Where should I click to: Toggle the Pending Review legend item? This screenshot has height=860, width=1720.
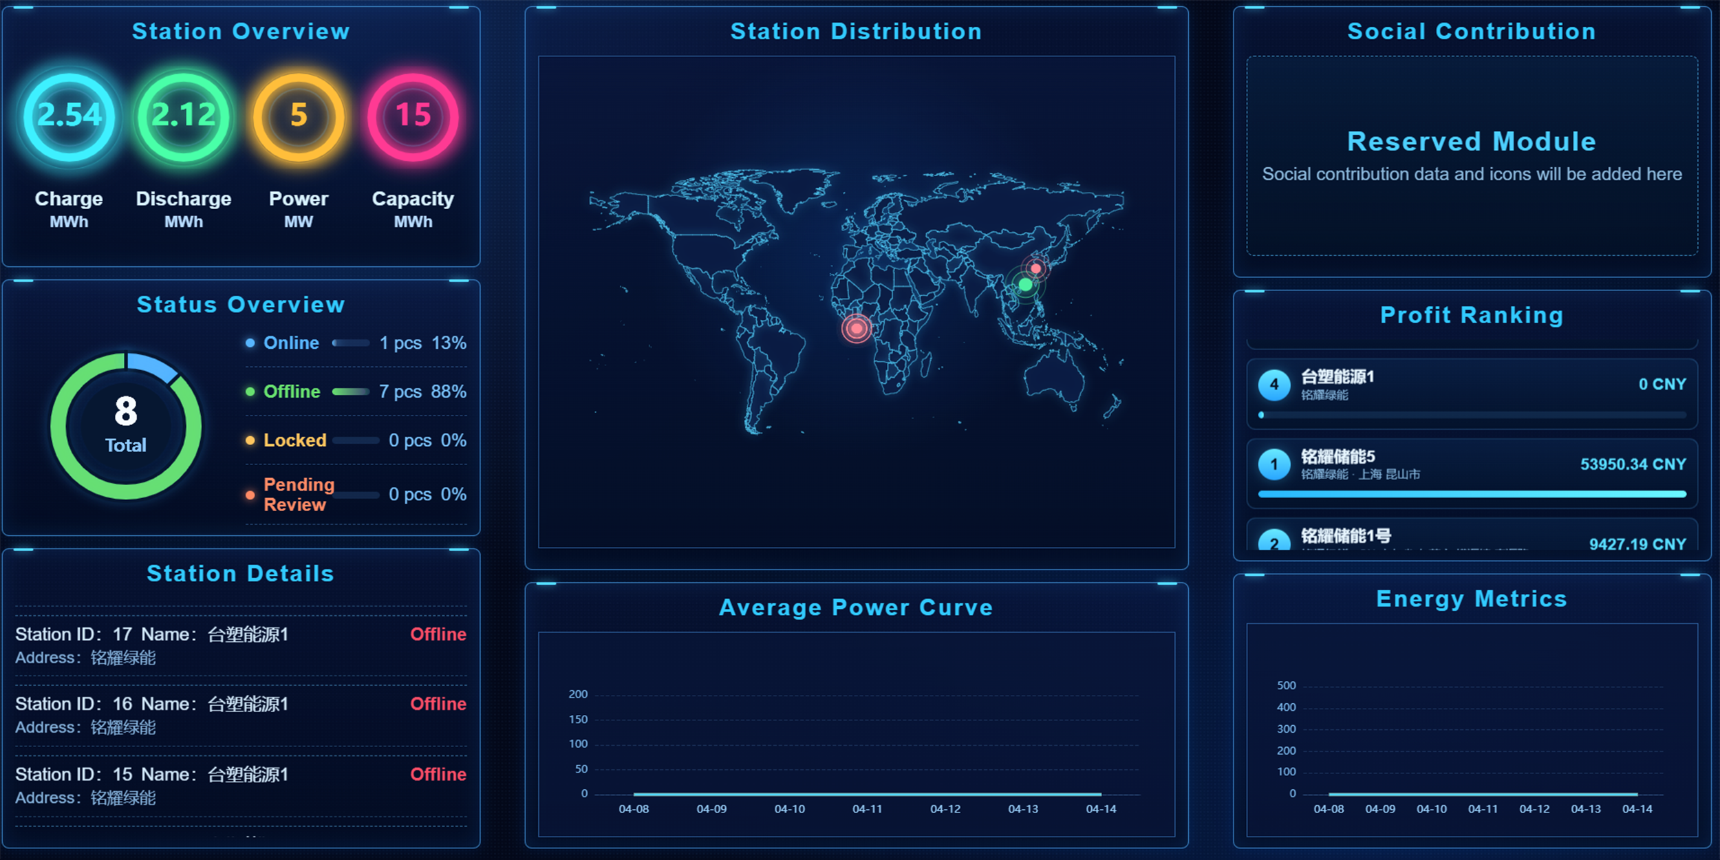(x=298, y=494)
